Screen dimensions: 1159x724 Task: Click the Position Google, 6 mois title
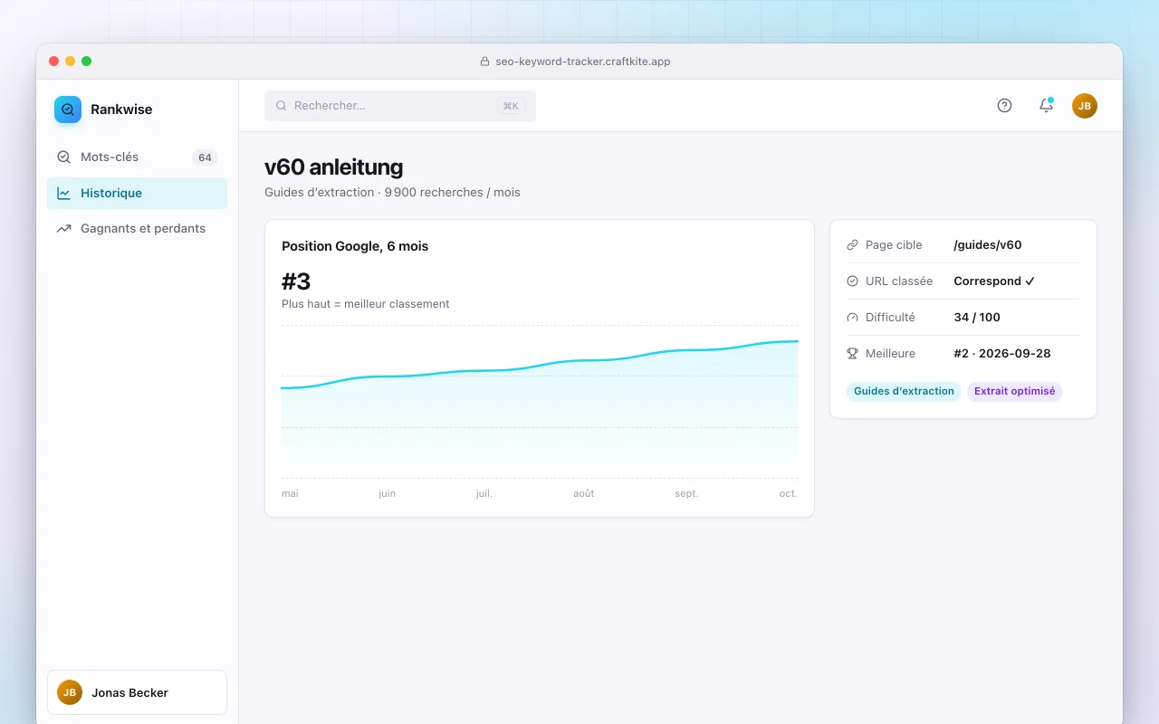tap(355, 246)
